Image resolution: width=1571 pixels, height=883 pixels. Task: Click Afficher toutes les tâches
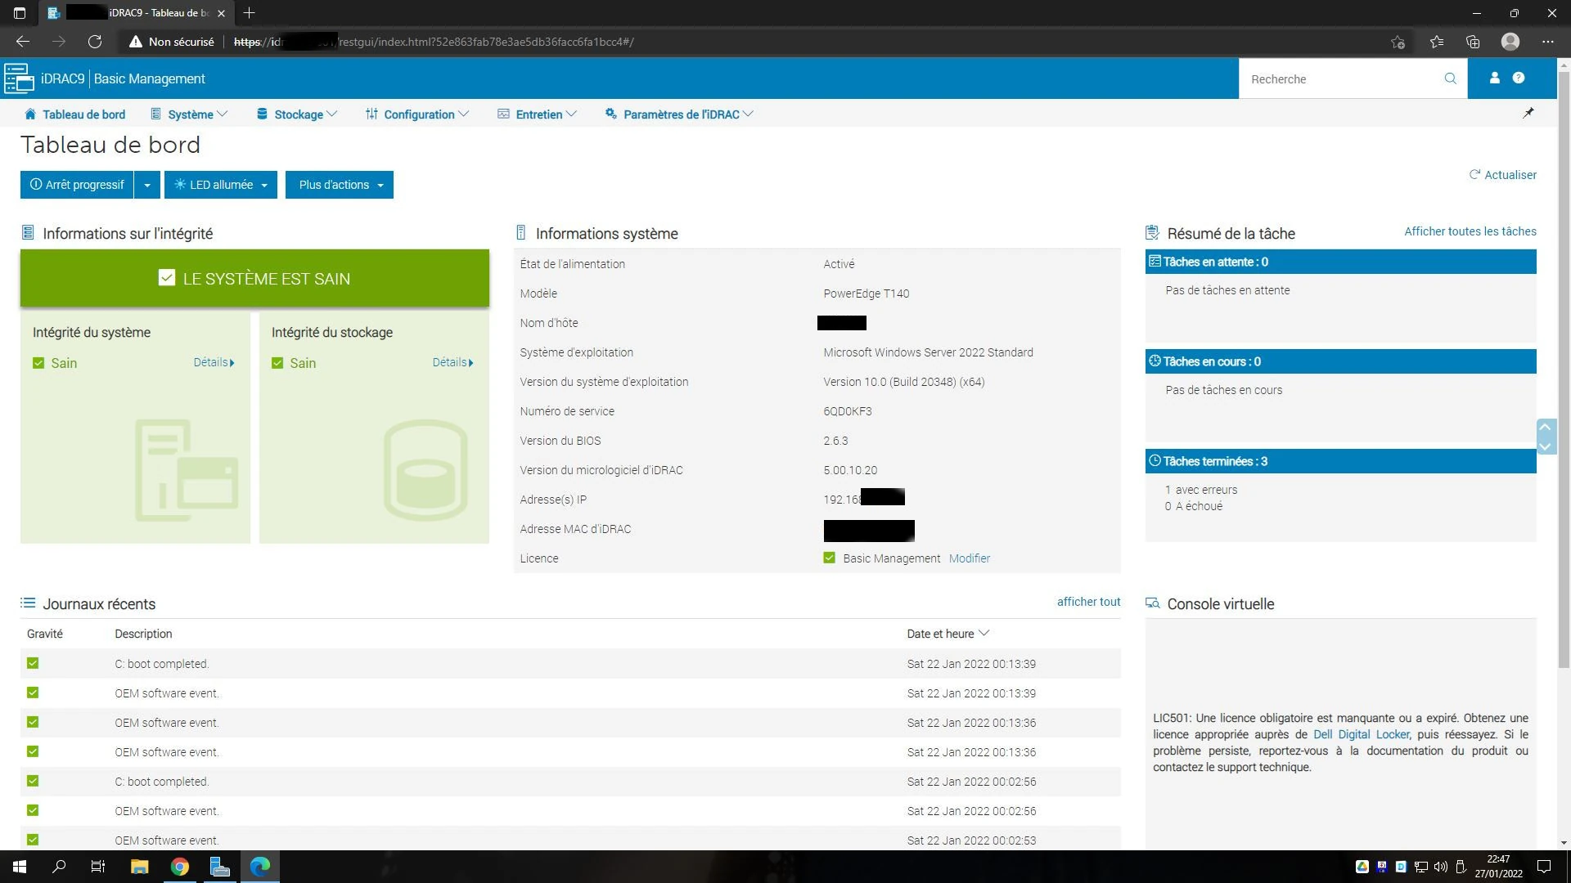[1470, 231]
